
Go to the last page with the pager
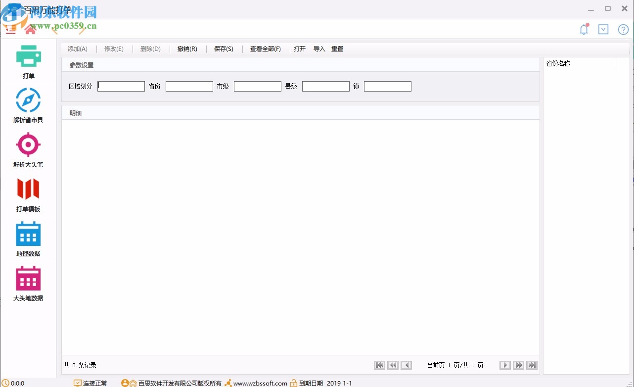(x=532, y=365)
